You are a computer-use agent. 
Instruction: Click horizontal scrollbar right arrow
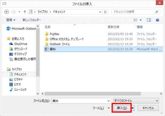point(161,94)
